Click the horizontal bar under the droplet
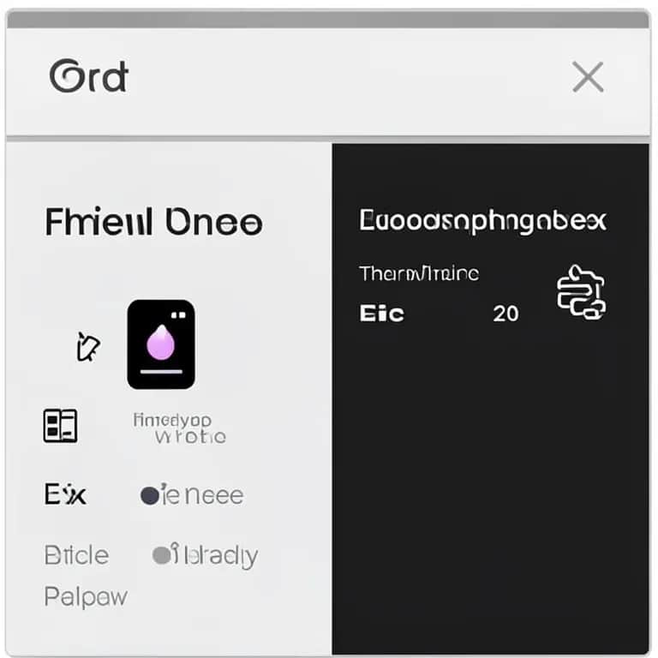 pos(161,373)
